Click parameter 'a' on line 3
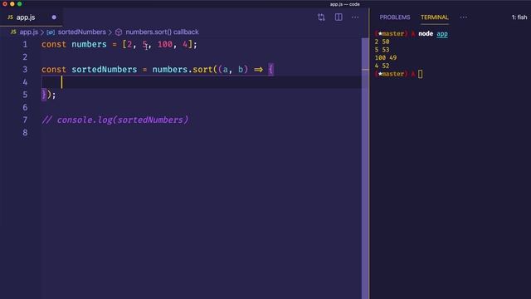 point(225,70)
